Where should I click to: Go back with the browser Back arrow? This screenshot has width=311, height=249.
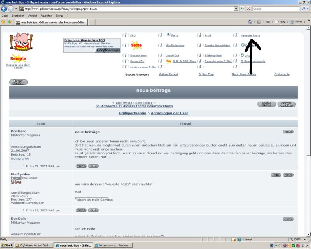(x=4, y=9)
